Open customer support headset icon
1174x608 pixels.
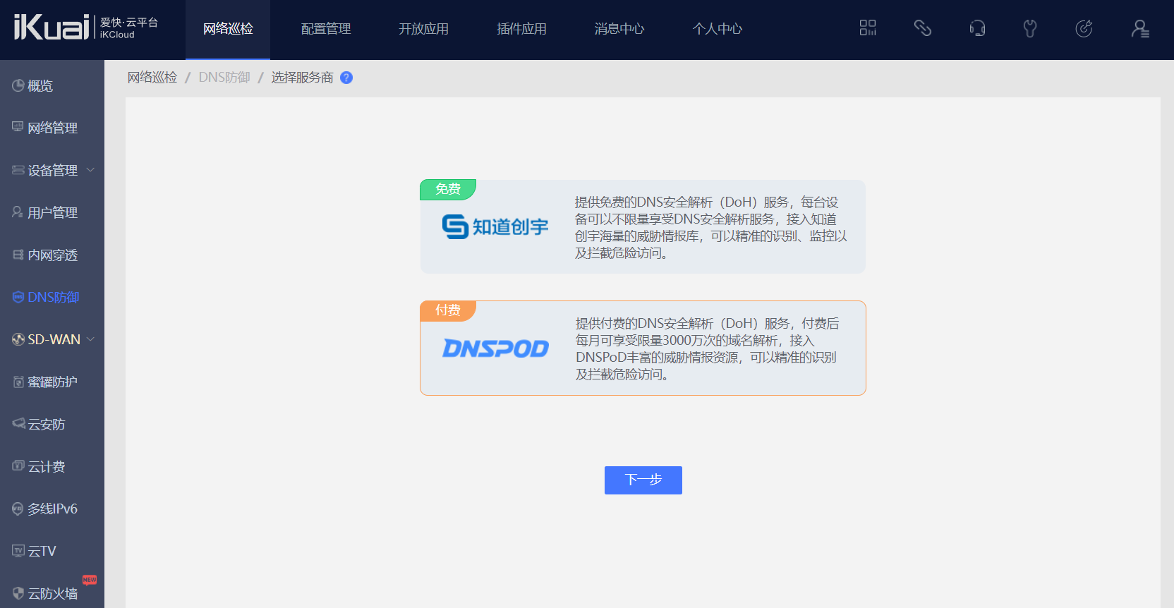(x=977, y=28)
